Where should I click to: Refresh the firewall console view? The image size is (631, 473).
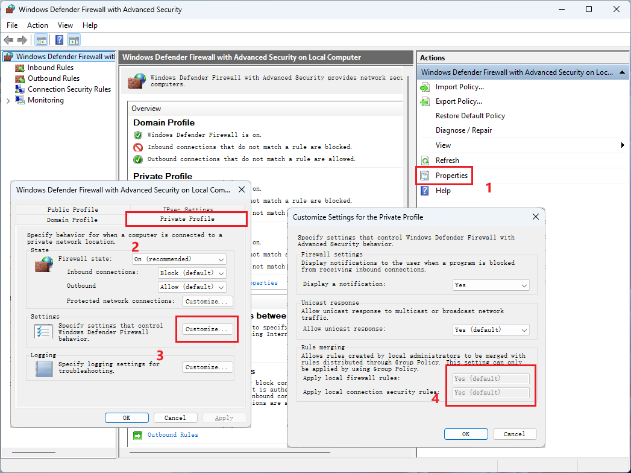coord(447,160)
